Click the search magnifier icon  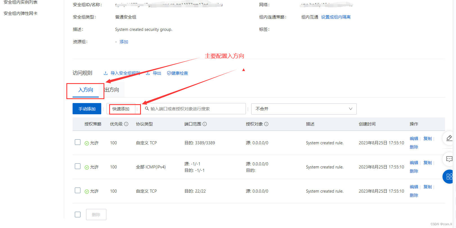click(147, 109)
